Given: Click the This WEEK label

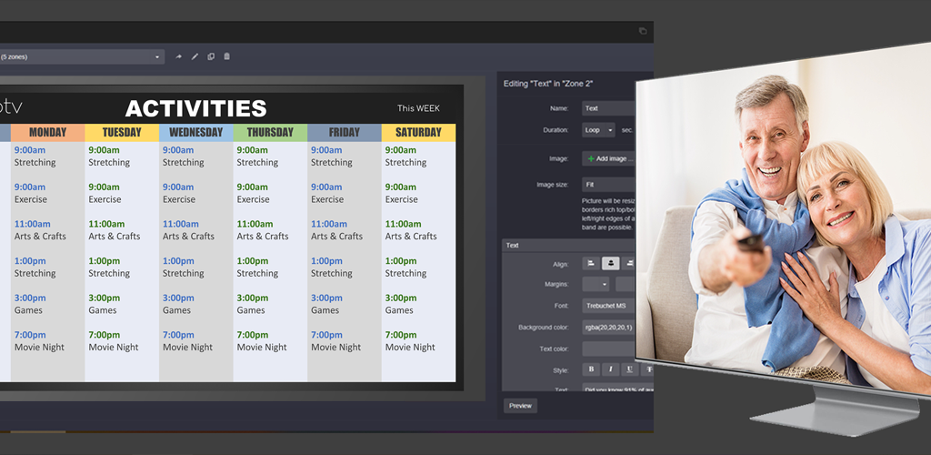Looking at the screenshot, I should (418, 108).
